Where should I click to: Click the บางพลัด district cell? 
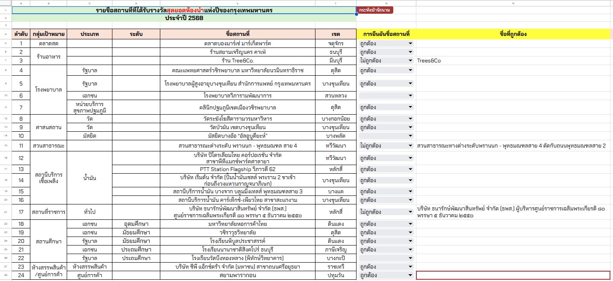(336, 136)
